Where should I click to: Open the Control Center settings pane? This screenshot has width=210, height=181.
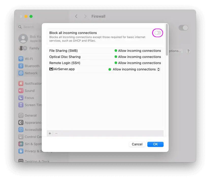[x=30, y=137]
